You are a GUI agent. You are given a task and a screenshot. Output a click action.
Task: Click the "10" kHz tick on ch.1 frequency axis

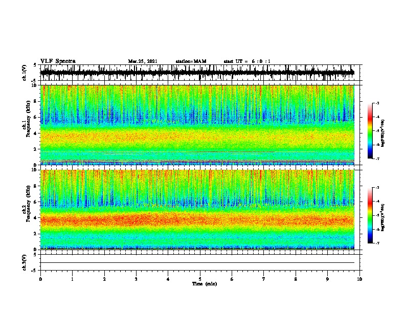[34, 85]
